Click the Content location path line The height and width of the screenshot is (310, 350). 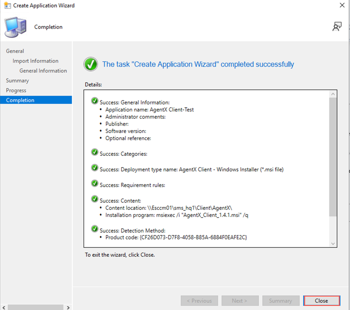pyautogui.click(x=169, y=208)
